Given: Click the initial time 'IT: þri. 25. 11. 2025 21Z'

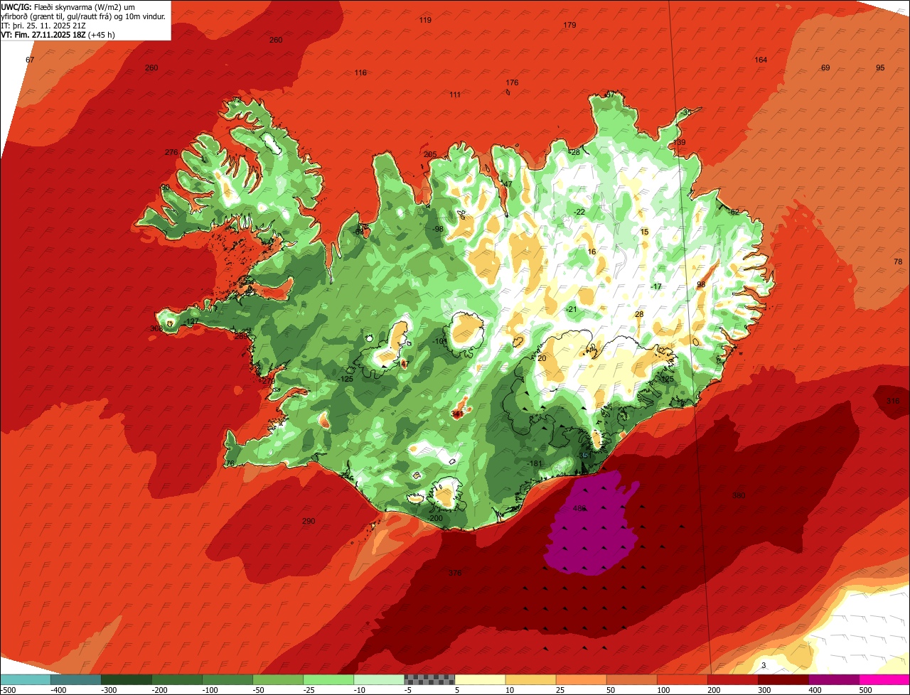Looking at the screenshot, I should [45, 25].
